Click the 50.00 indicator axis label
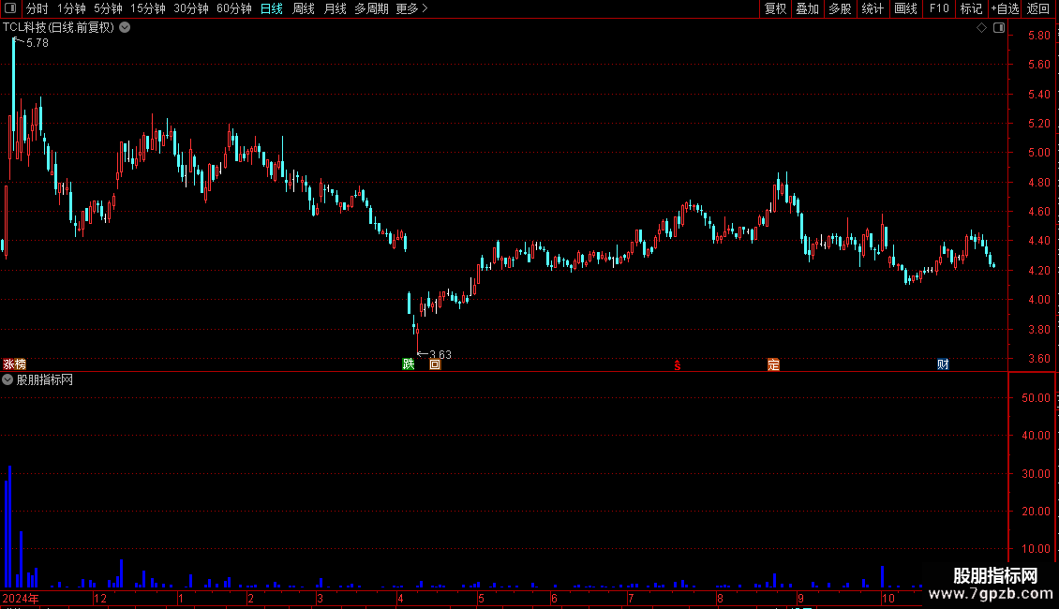Screen dimensions: 1059x609 [1036, 397]
